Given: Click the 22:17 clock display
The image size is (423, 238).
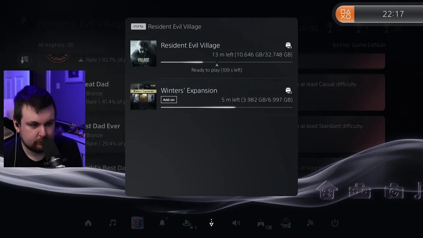Looking at the screenshot, I should 393,14.
